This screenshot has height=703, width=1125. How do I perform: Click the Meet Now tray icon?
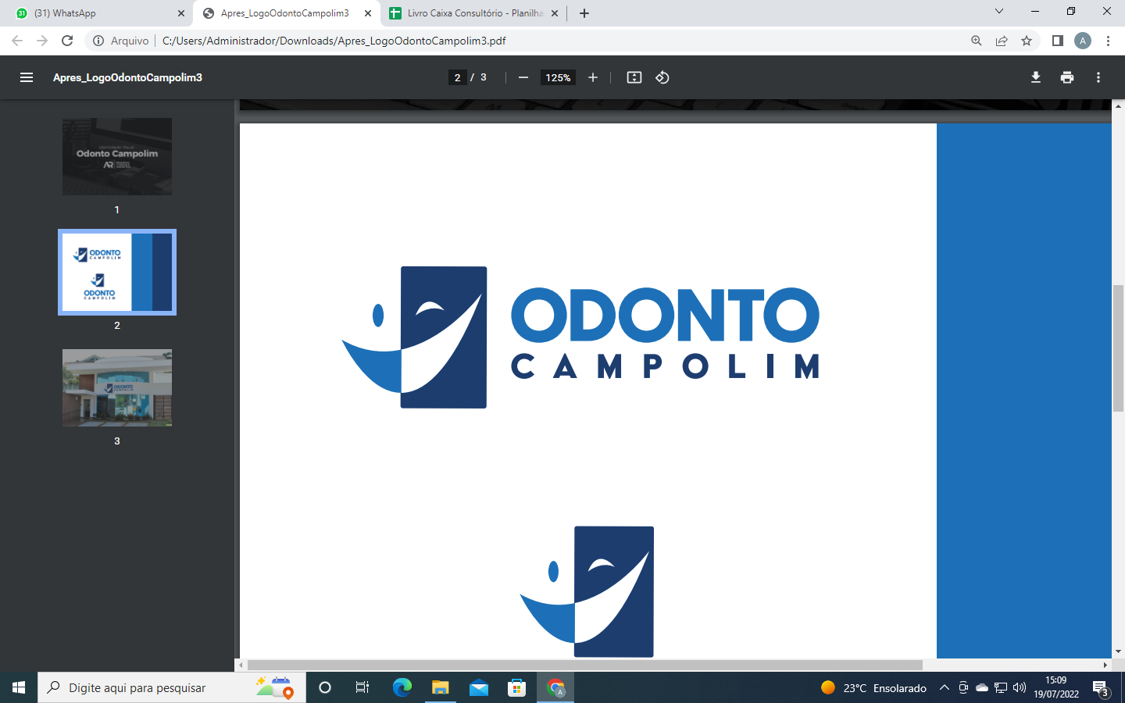(963, 687)
